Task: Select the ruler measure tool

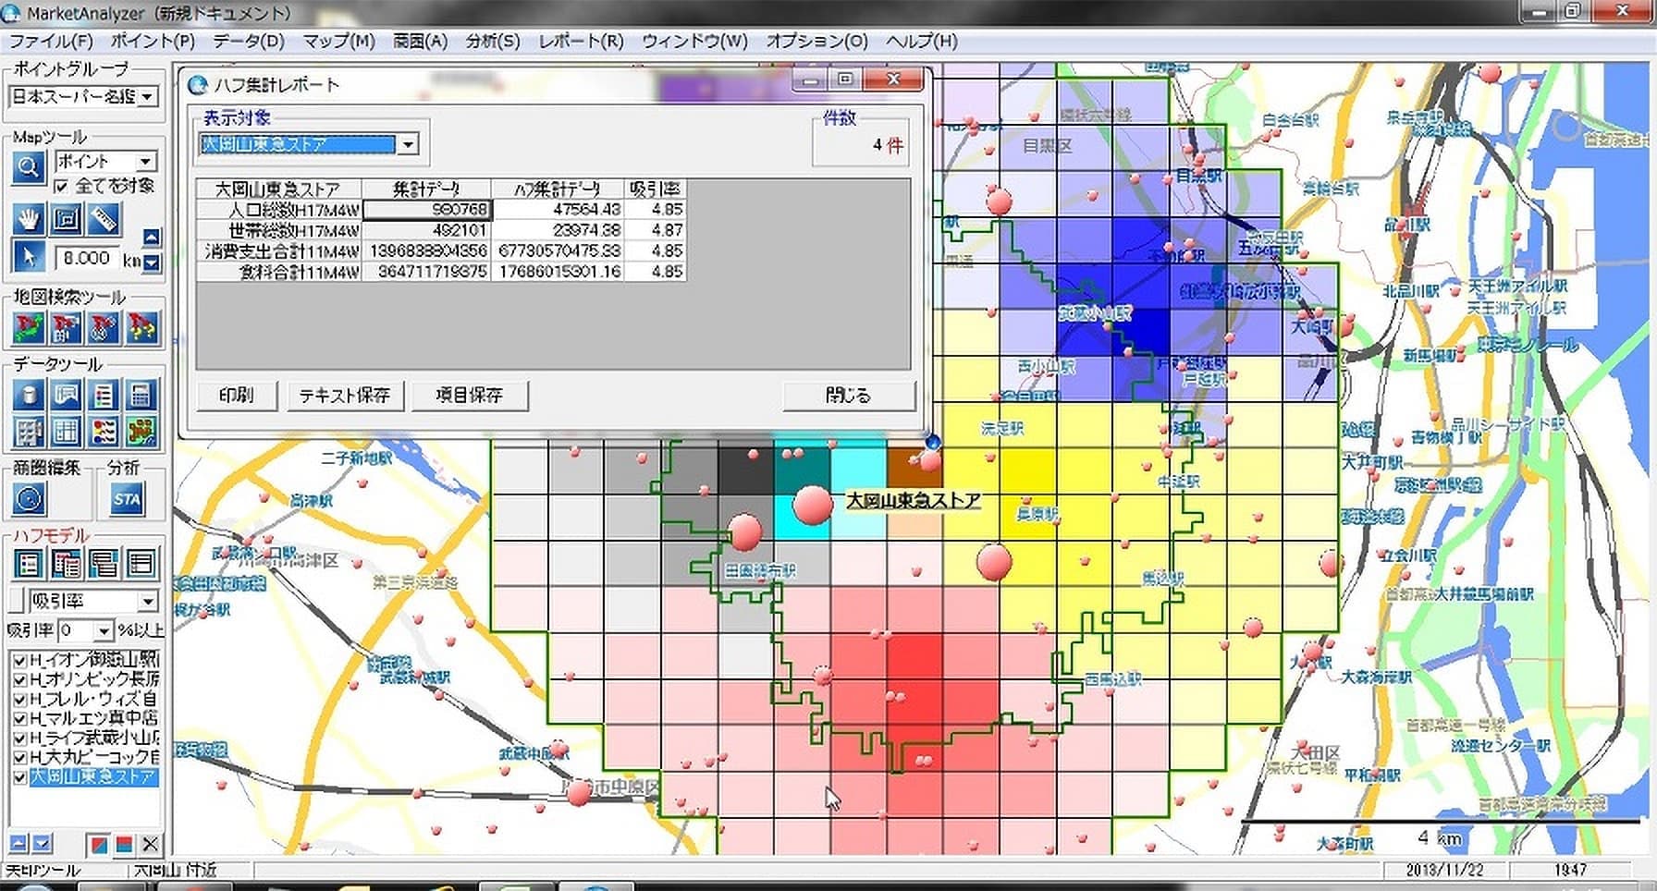Action: pyautogui.click(x=104, y=219)
